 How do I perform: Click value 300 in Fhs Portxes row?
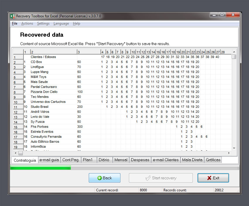point(80,127)
